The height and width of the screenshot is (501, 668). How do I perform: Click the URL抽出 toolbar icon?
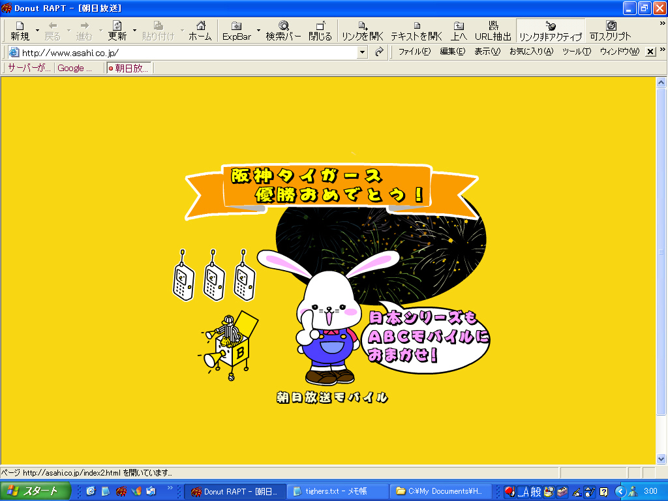click(493, 30)
